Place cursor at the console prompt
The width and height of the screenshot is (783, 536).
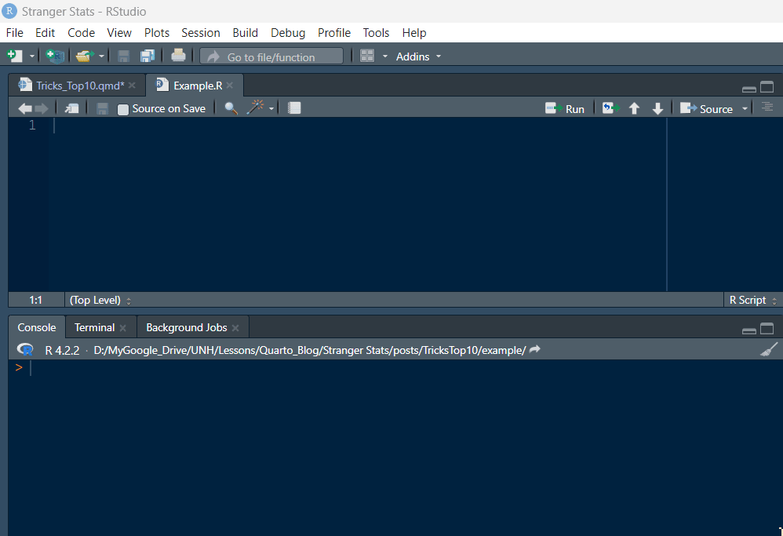31,368
